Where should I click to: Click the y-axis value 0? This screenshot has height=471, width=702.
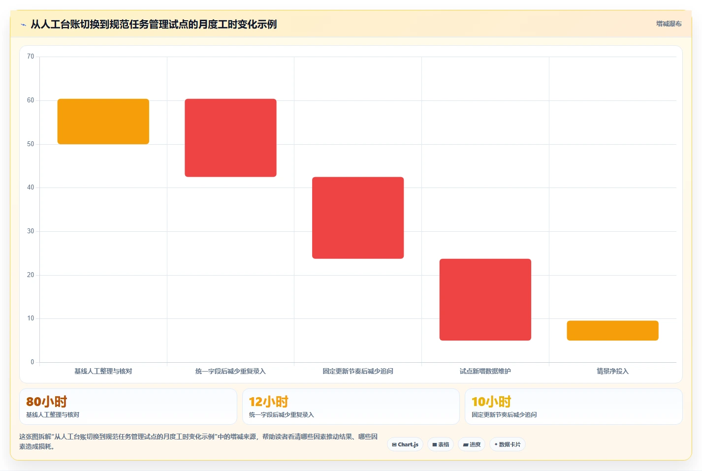(32, 362)
